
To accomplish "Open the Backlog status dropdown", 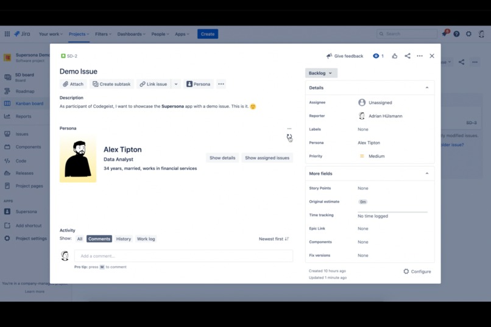I will (321, 73).
